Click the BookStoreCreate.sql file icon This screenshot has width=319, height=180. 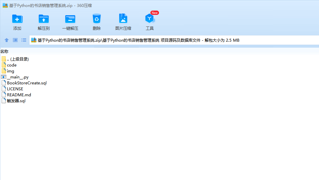4,83
